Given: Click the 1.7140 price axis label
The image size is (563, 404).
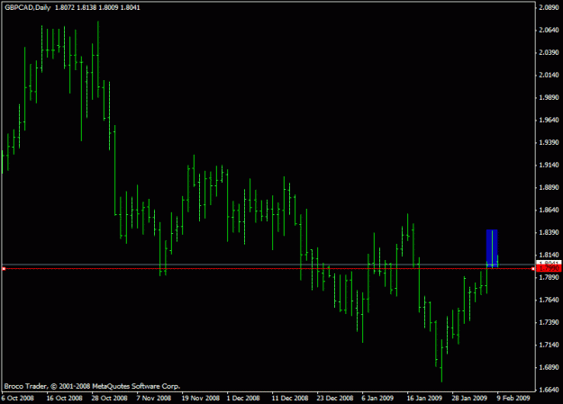Looking at the screenshot, I should coord(549,345).
